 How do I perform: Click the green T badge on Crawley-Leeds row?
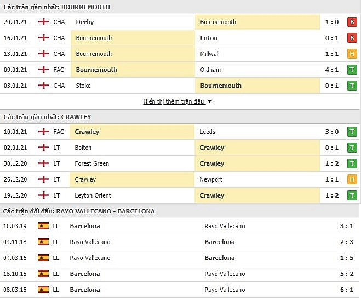352,132
